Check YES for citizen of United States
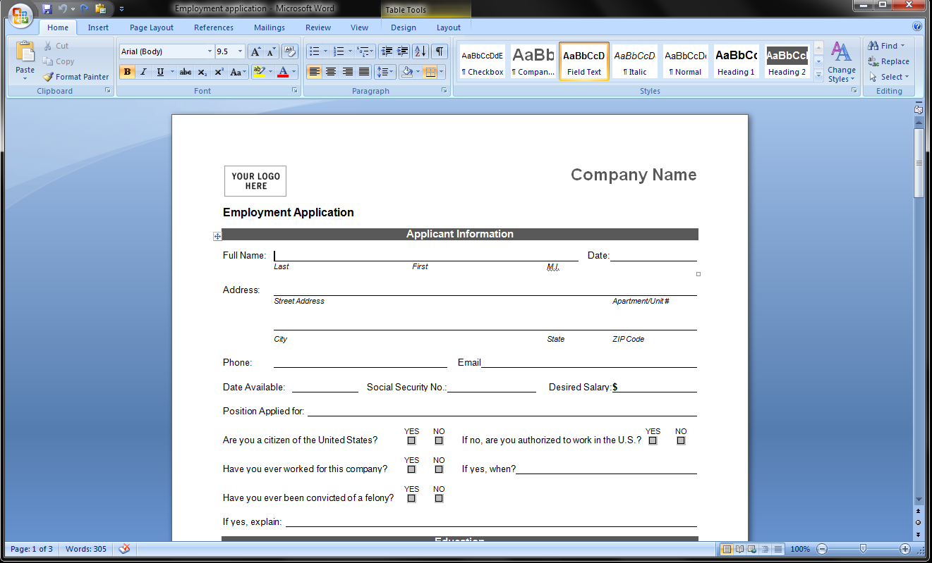The width and height of the screenshot is (932, 563). [x=411, y=440]
